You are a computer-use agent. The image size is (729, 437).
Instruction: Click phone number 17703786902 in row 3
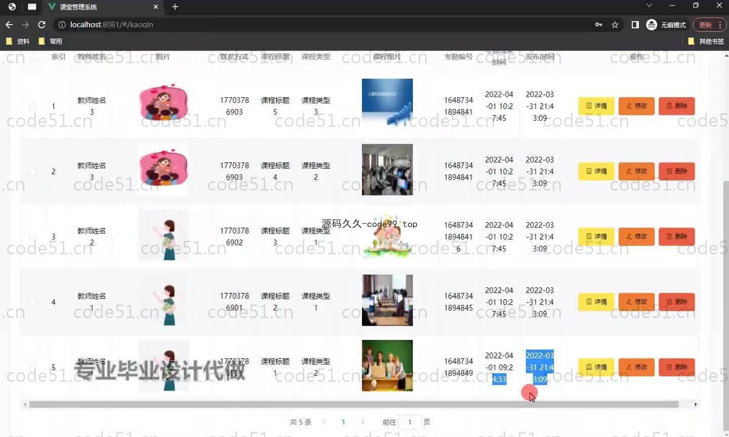point(234,237)
